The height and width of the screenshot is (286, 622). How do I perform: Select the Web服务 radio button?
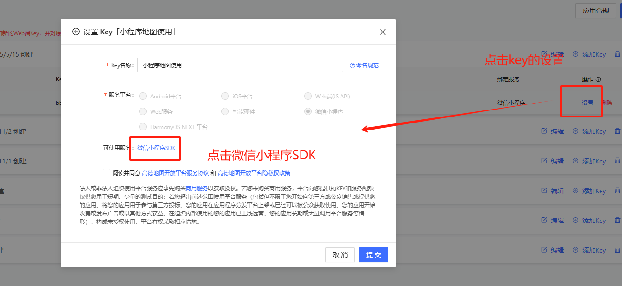tap(143, 111)
